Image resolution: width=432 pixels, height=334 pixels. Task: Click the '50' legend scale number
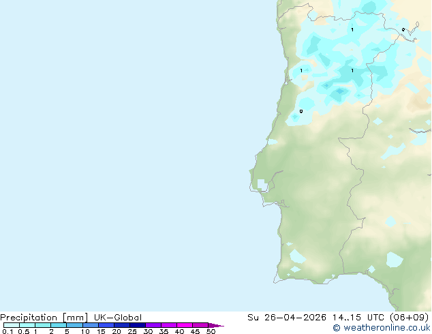pos(211,331)
